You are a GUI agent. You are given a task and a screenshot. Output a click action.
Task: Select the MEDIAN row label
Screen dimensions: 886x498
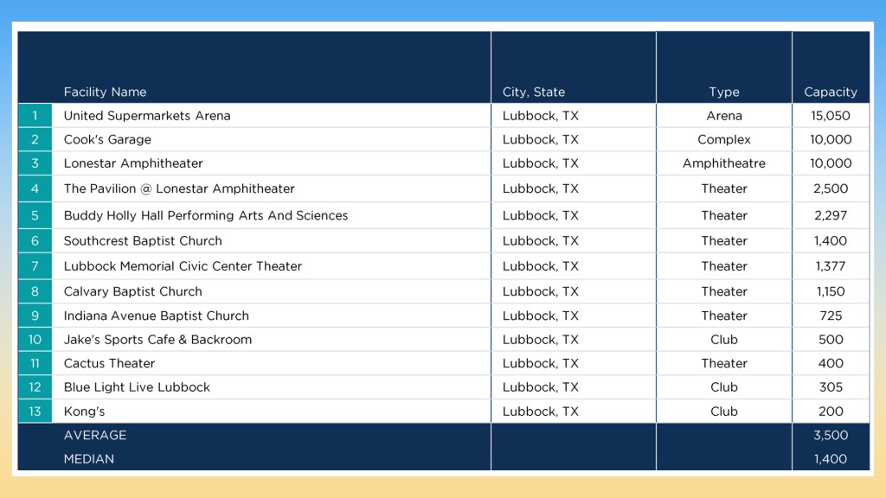coord(89,459)
